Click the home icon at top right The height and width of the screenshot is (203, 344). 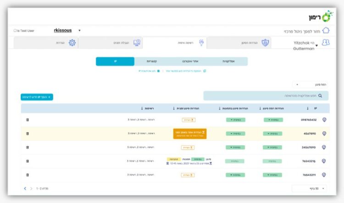[x=326, y=31]
